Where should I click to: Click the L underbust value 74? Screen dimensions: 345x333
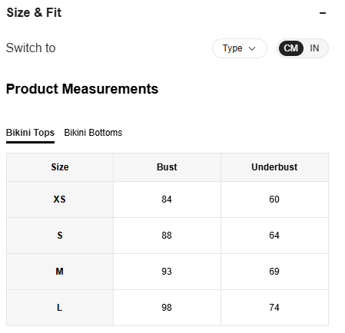pos(274,308)
